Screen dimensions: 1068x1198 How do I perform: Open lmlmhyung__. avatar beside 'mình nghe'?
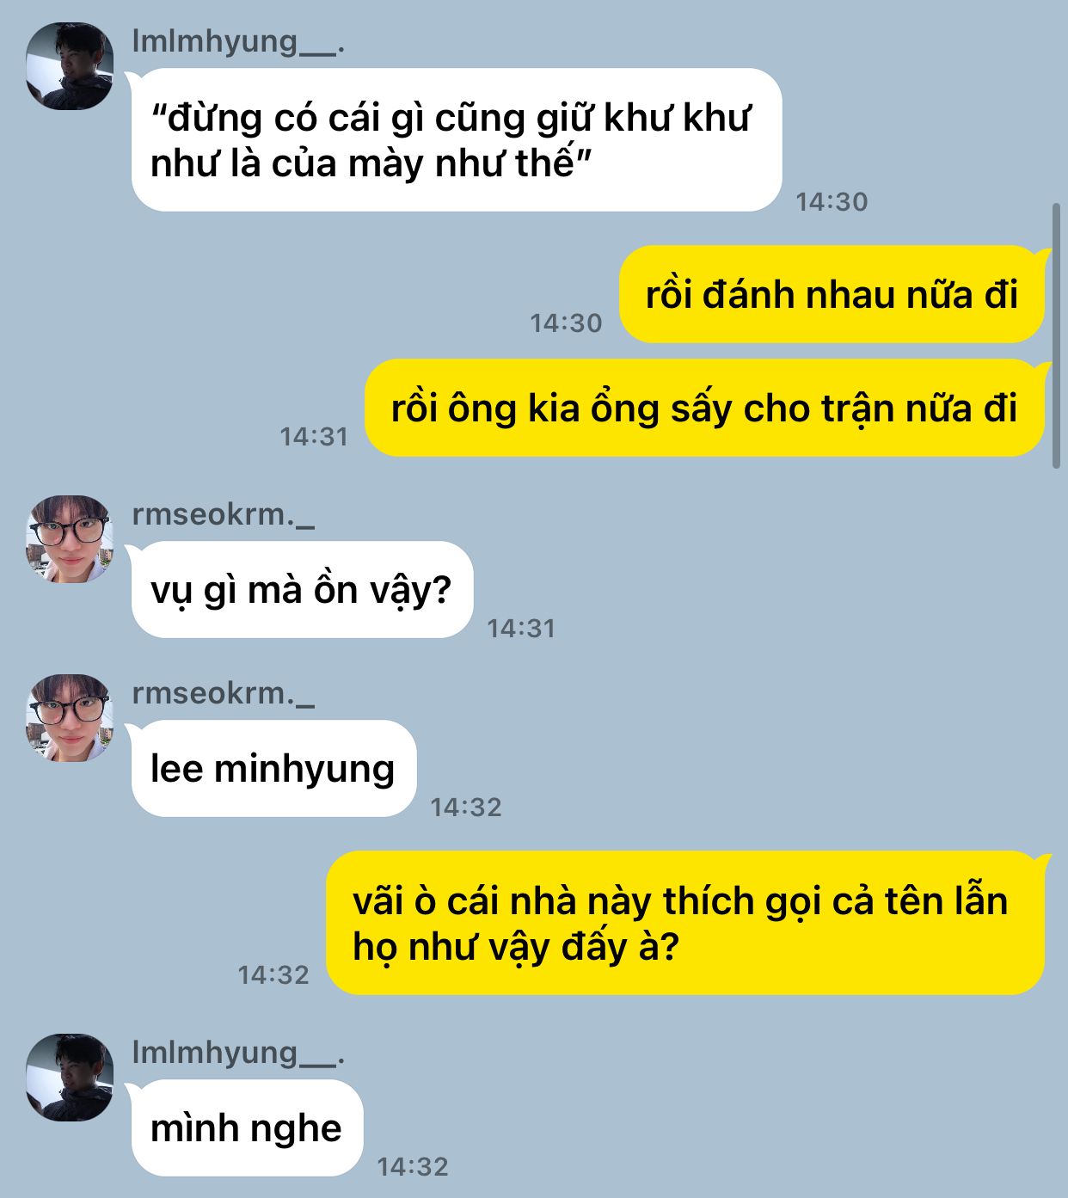(x=70, y=1078)
